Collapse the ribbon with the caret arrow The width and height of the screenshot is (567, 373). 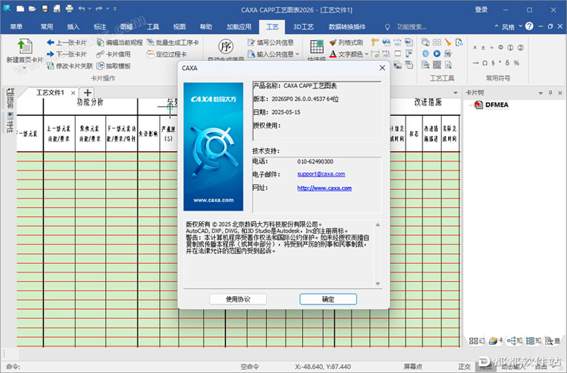[x=496, y=27]
